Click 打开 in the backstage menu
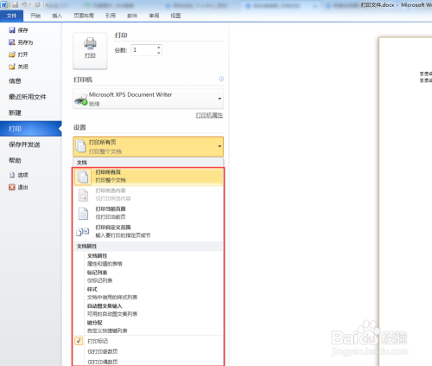Screen dimensions: 432x366 (18, 55)
